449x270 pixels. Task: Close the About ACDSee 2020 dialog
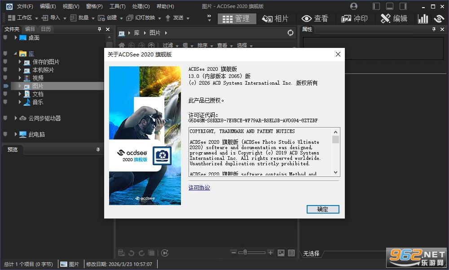pyautogui.click(x=338, y=54)
